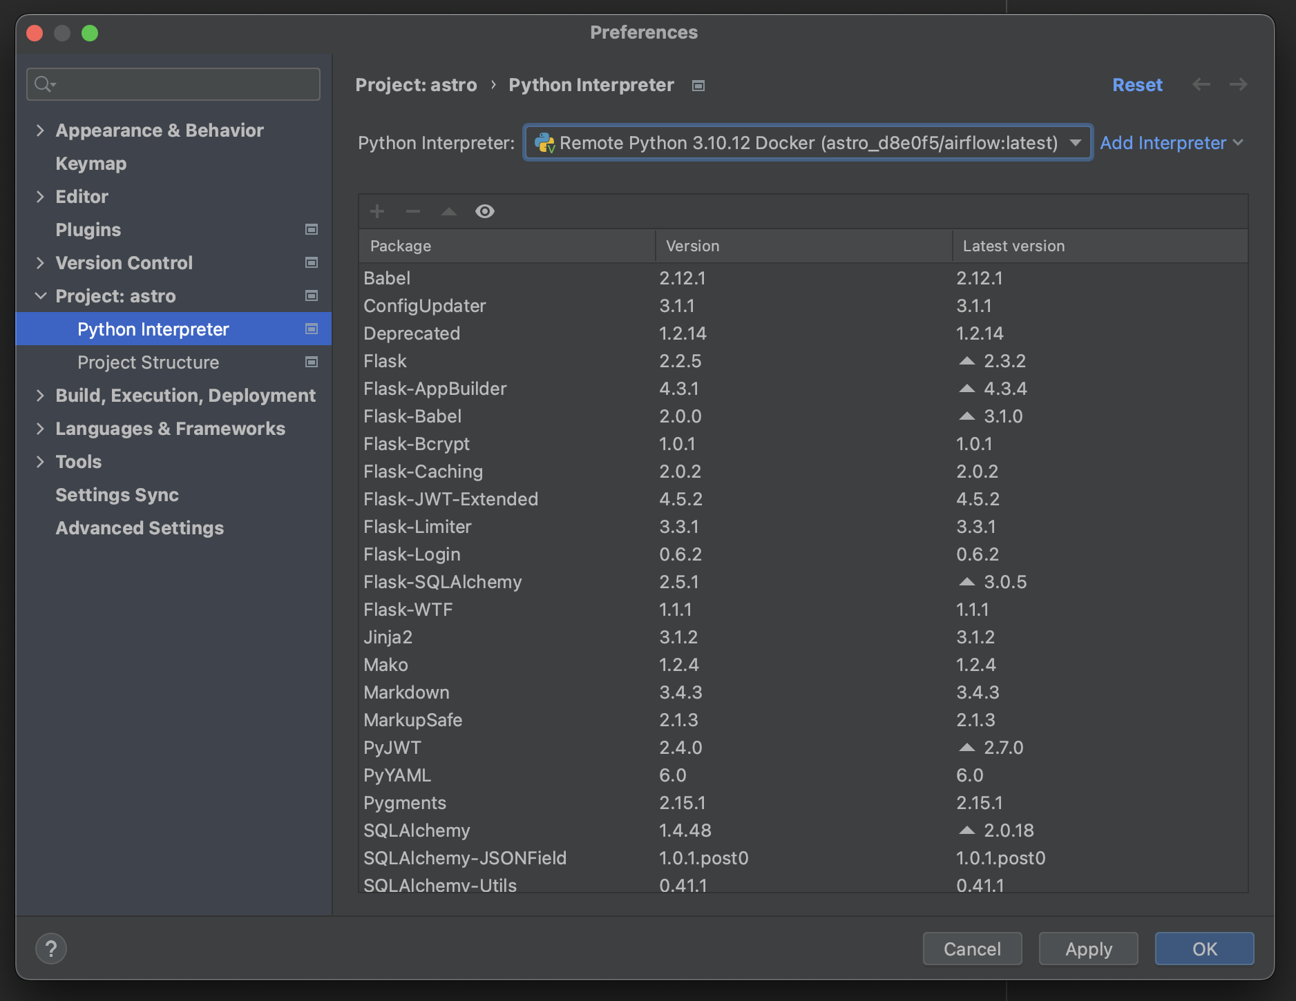1296x1001 pixels.
Task: Click the Project: astro breadcrumb
Action: click(416, 84)
